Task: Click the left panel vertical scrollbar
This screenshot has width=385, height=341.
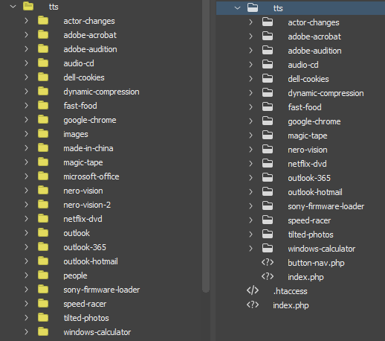Action: pos(206,146)
